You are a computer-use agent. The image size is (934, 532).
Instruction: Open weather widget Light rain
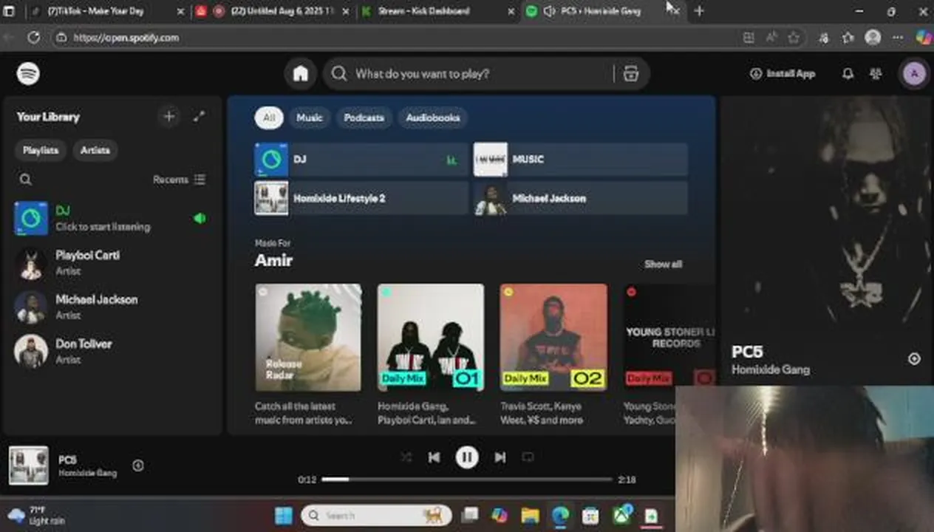coord(37,516)
